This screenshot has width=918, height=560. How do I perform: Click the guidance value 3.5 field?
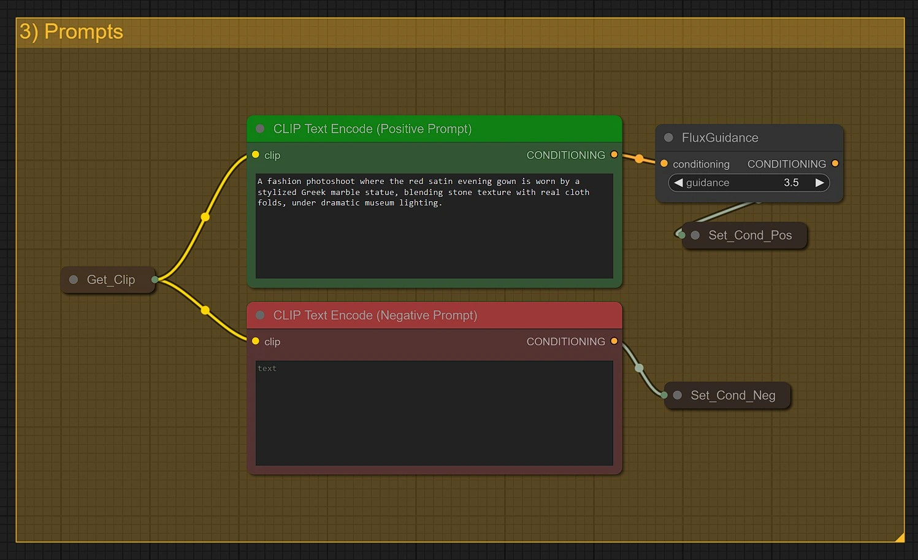click(790, 183)
